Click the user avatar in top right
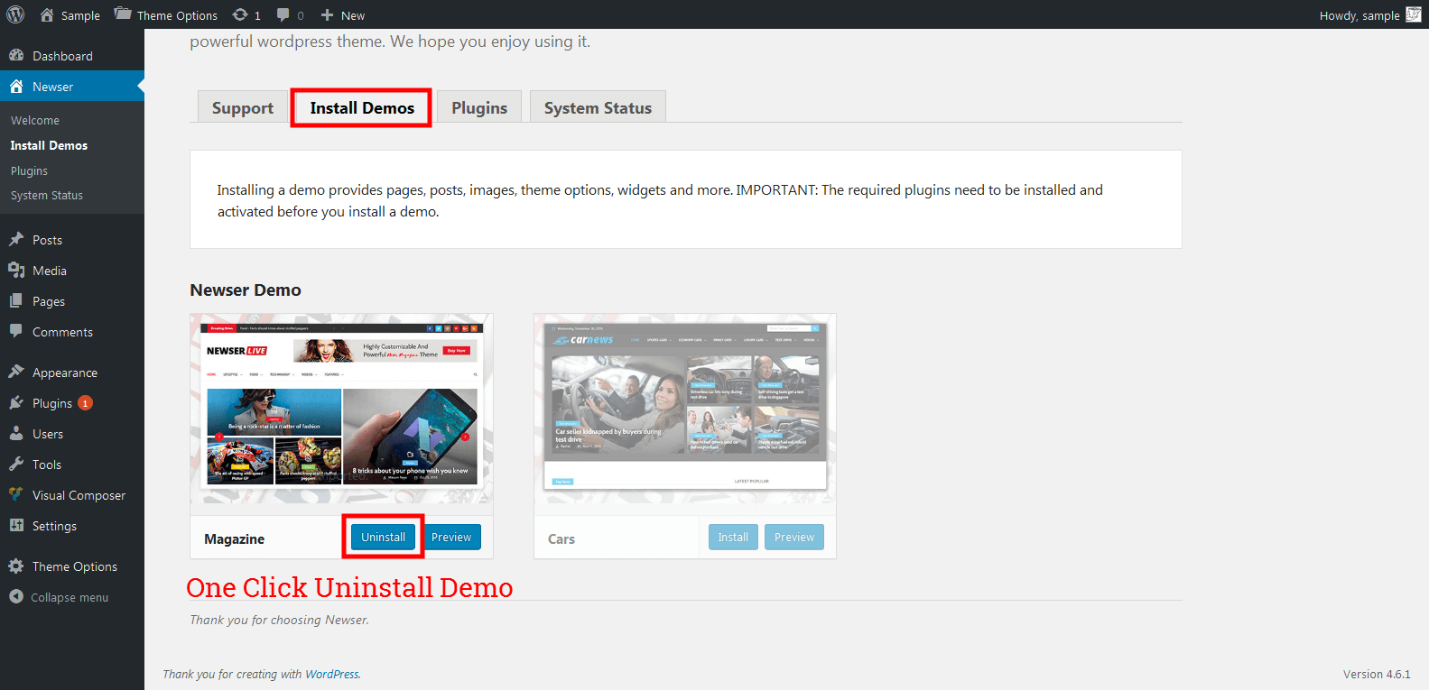 [1414, 15]
